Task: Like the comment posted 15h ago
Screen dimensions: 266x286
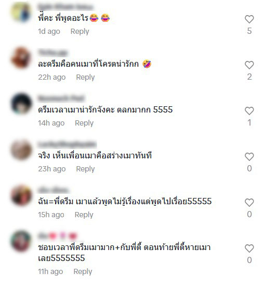Action: click(249, 203)
